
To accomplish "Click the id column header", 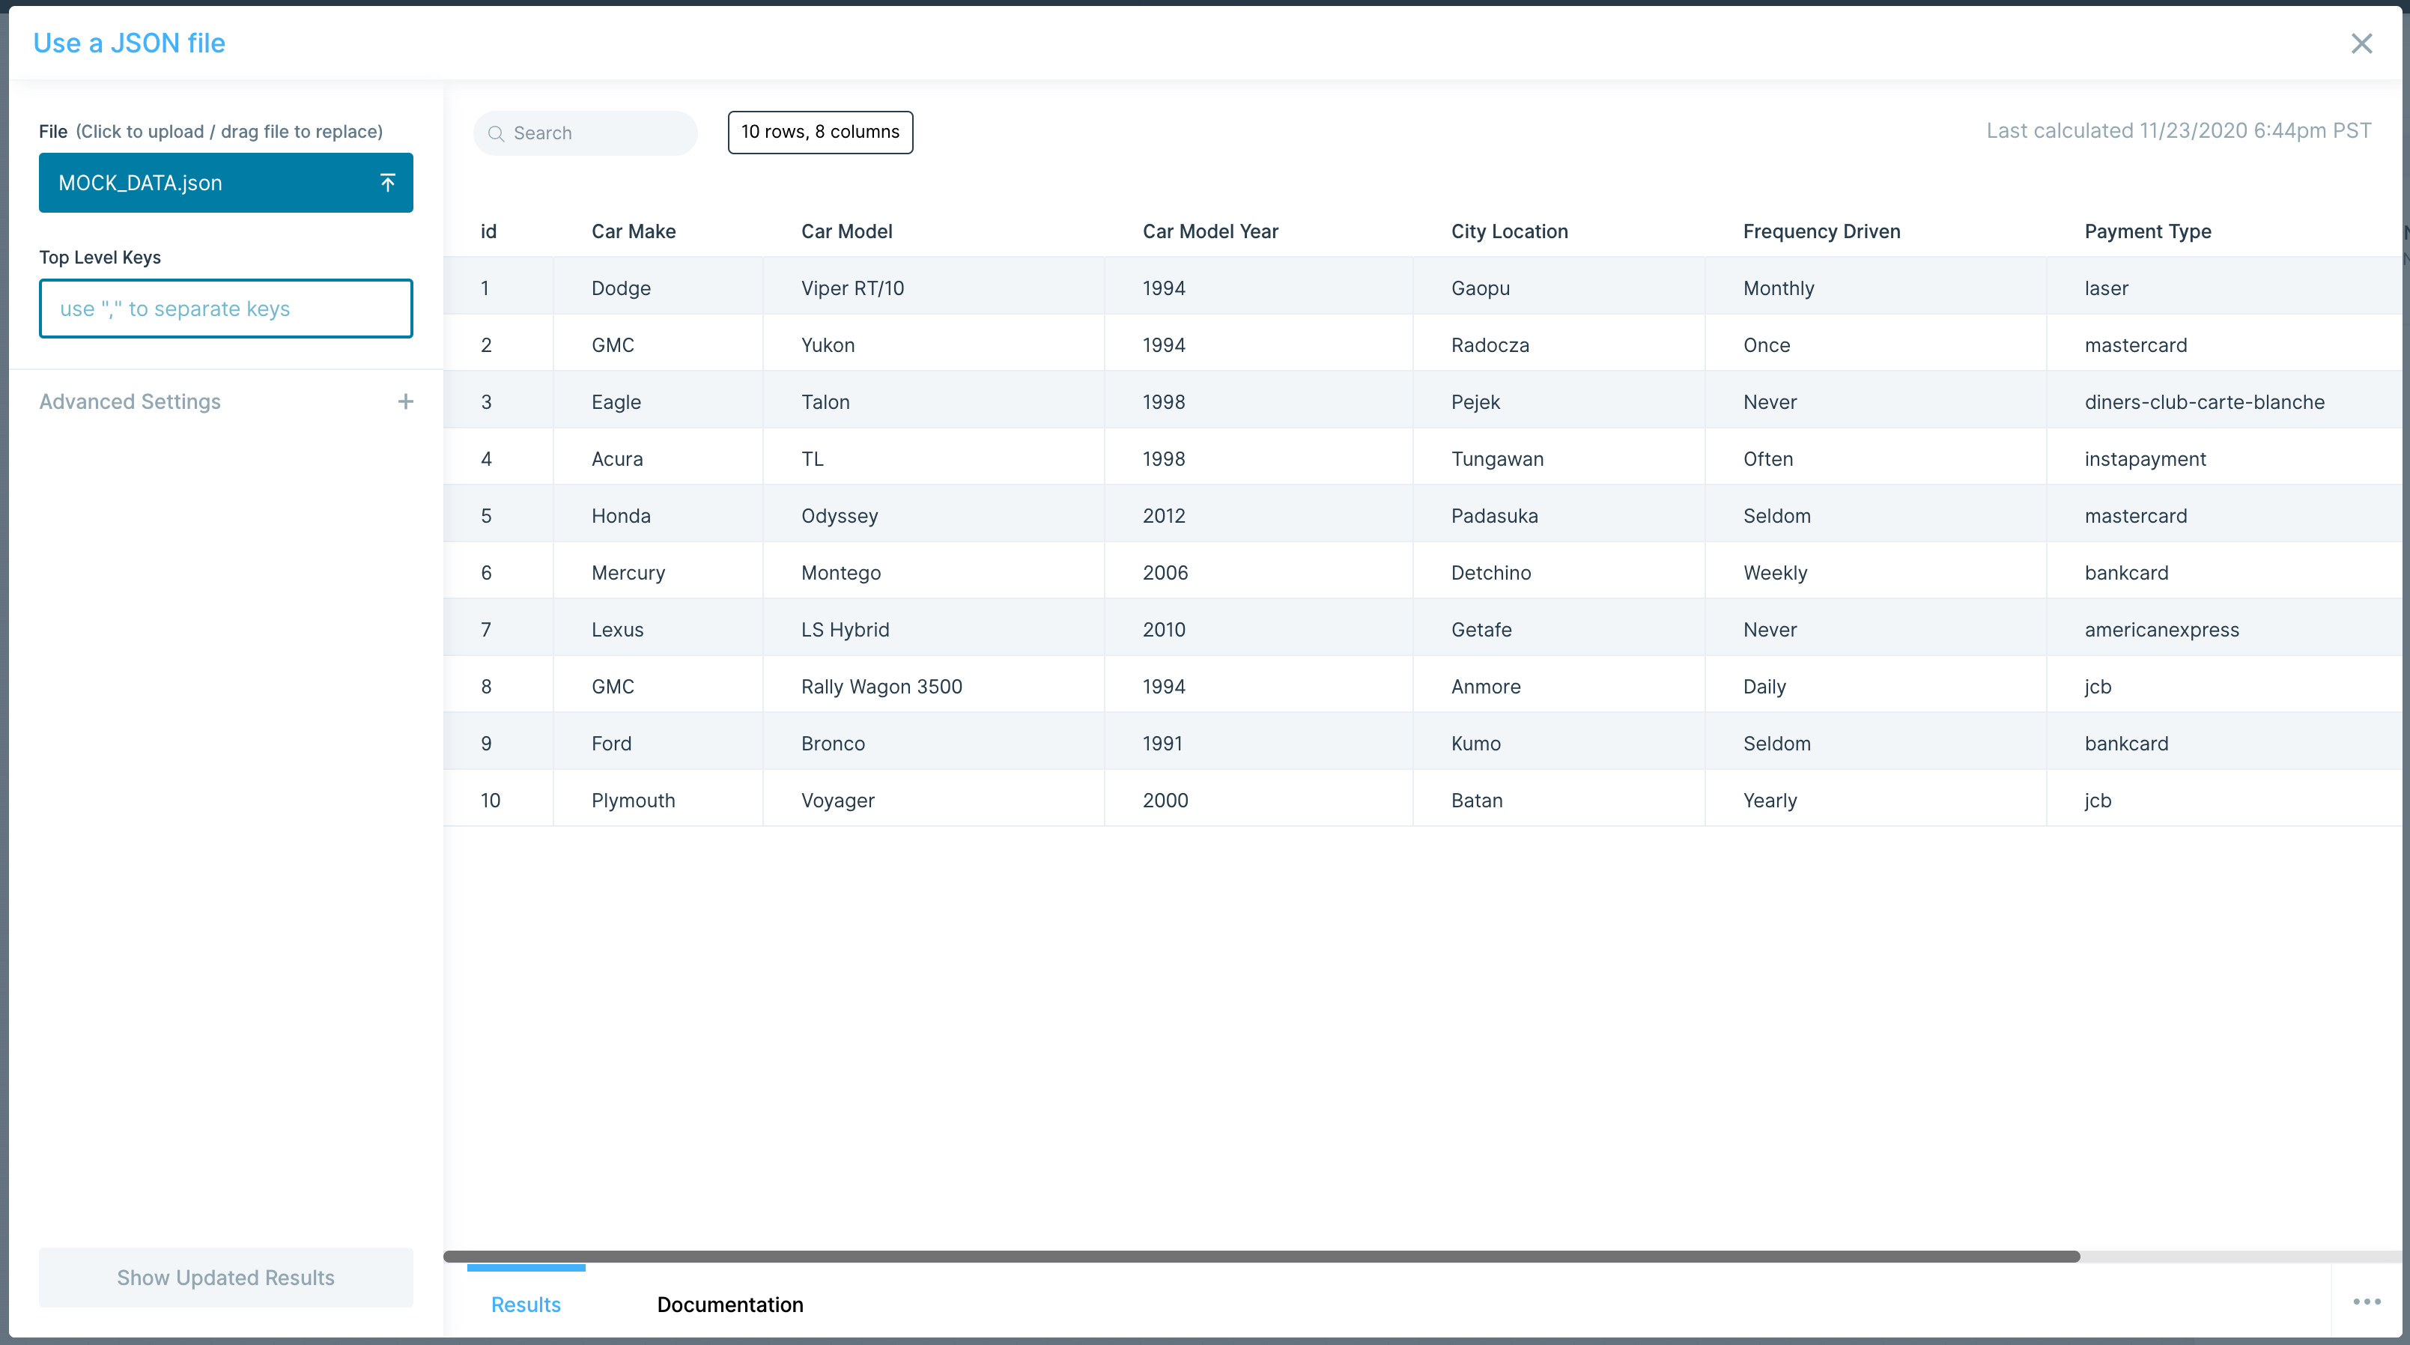I will [x=488, y=231].
